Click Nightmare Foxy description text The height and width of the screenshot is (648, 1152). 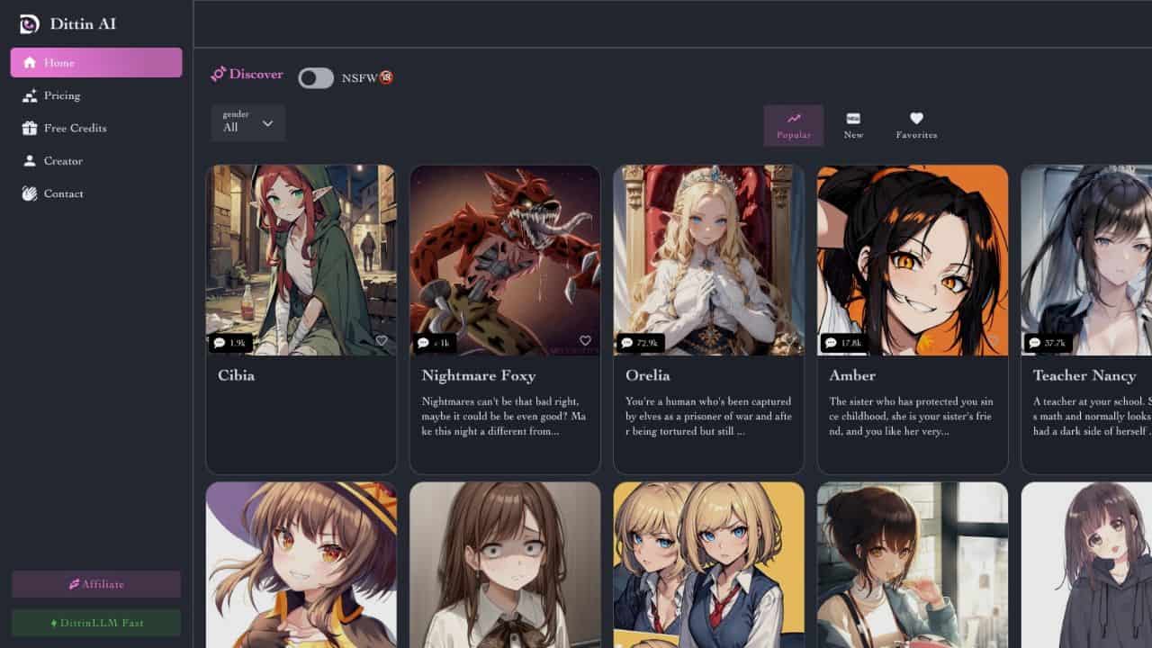(504, 416)
